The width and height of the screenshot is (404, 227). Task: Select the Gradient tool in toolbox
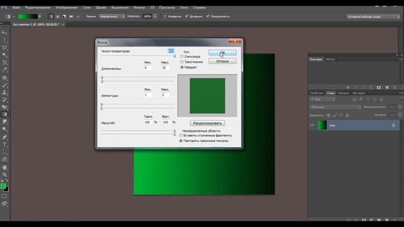click(4, 115)
